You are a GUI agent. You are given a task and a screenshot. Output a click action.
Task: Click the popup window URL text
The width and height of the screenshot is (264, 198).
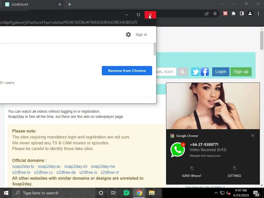[69, 22]
